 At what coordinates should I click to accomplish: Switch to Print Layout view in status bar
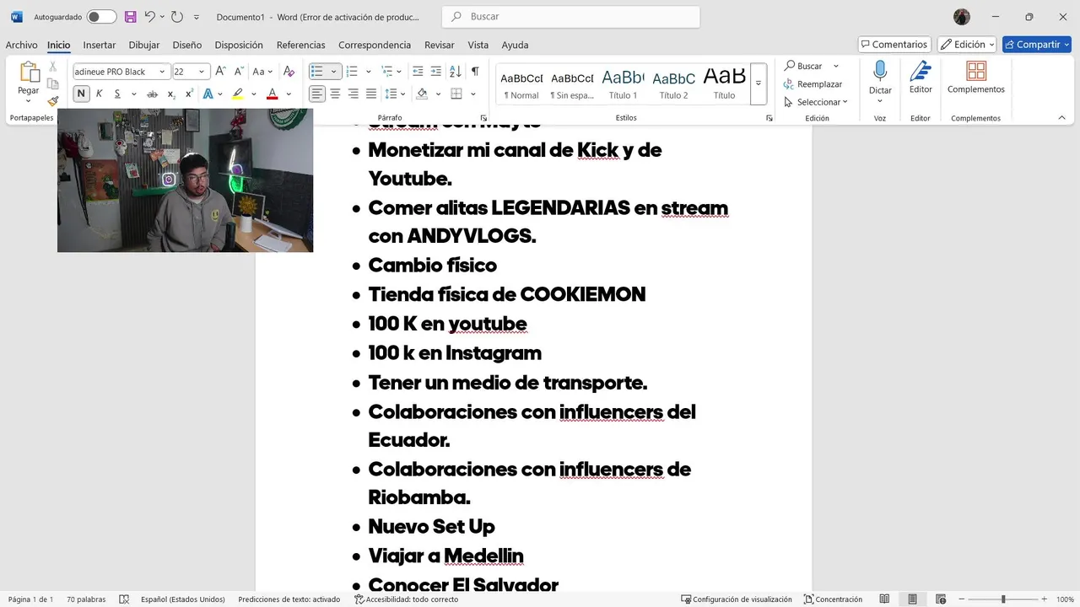point(912,599)
